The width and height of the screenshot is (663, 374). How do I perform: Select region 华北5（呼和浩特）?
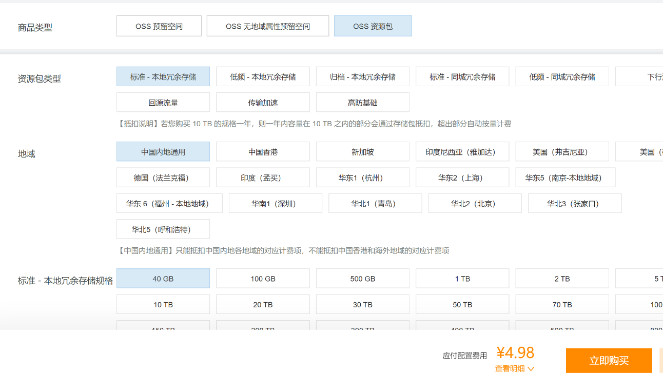tap(163, 229)
